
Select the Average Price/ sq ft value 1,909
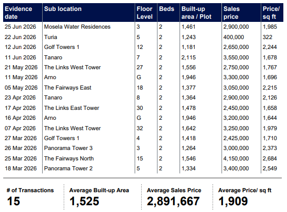(x=233, y=202)
